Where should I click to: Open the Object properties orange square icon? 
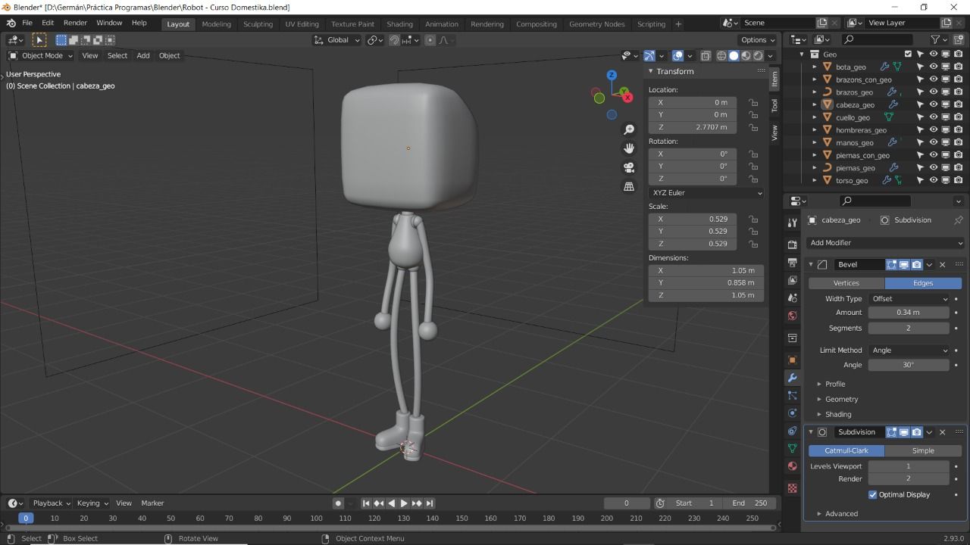pos(793,360)
